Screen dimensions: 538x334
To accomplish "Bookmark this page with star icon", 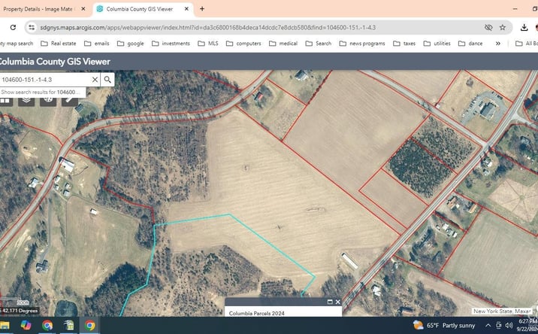I will pyautogui.click(x=503, y=28).
